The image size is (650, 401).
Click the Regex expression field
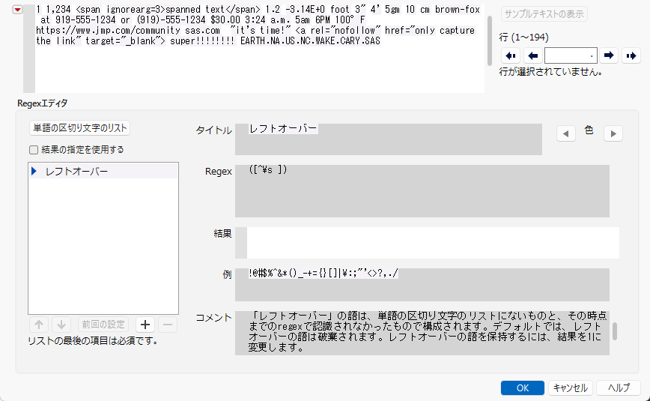[422, 191]
